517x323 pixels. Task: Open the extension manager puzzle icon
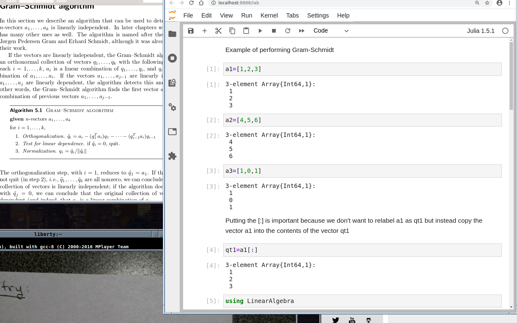tap(172, 156)
